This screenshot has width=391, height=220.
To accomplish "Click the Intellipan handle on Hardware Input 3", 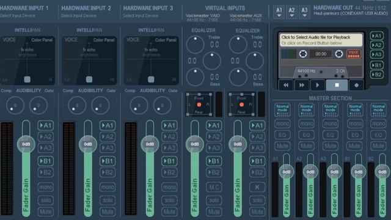I will coord(151,79).
